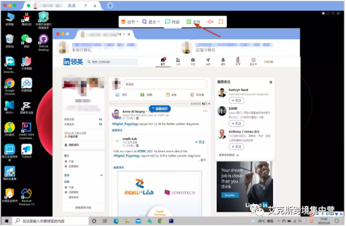Open the LinkedIn Me profile dropdown
Screen dimensions: 346x226
click(x=238, y=61)
